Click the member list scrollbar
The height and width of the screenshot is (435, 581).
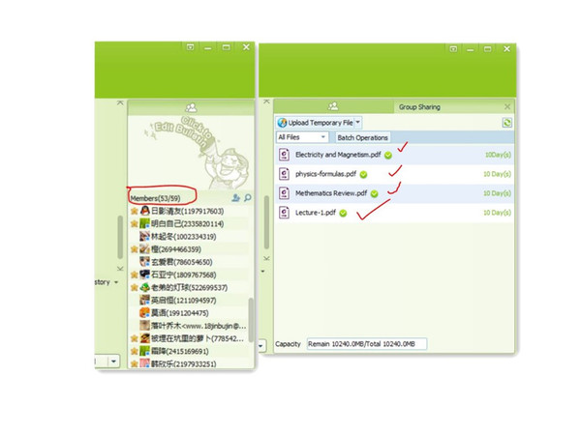coord(251,320)
